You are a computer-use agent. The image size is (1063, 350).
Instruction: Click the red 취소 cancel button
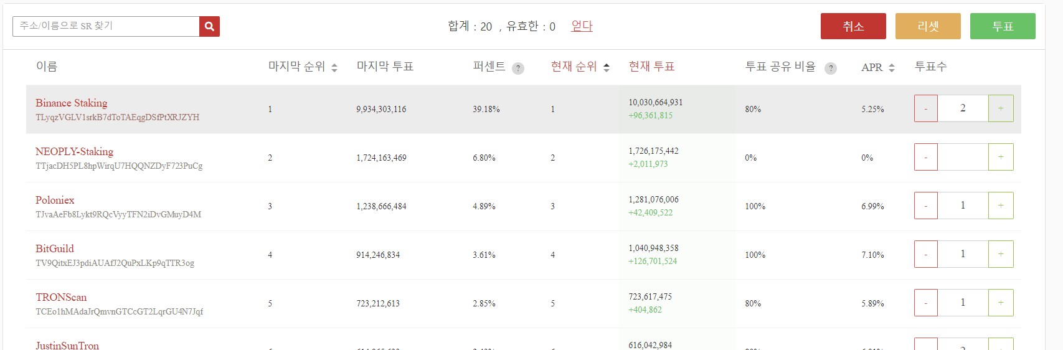click(853, 26)
